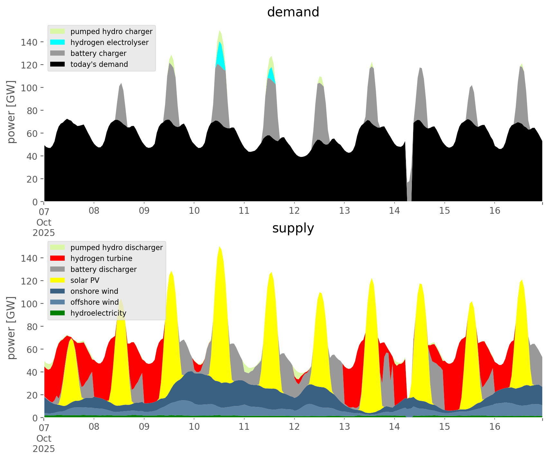Click the offshore wind legend label
Viewport: 549px width, 460px height.
[x=94, y=302]
